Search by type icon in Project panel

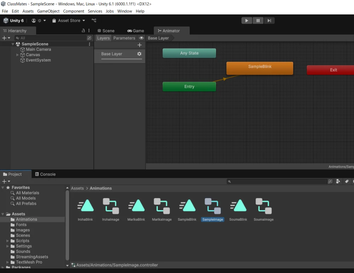click(338, 181)
